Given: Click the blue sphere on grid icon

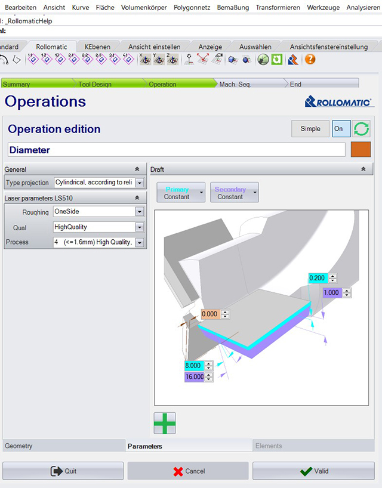Looking at the screenshot, I should click(247, 60).
